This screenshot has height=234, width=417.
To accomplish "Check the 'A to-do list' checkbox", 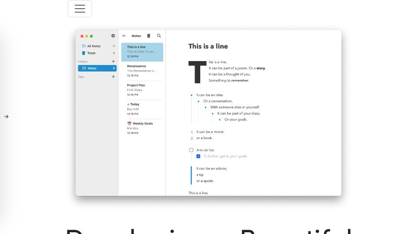I will (191, 150).
